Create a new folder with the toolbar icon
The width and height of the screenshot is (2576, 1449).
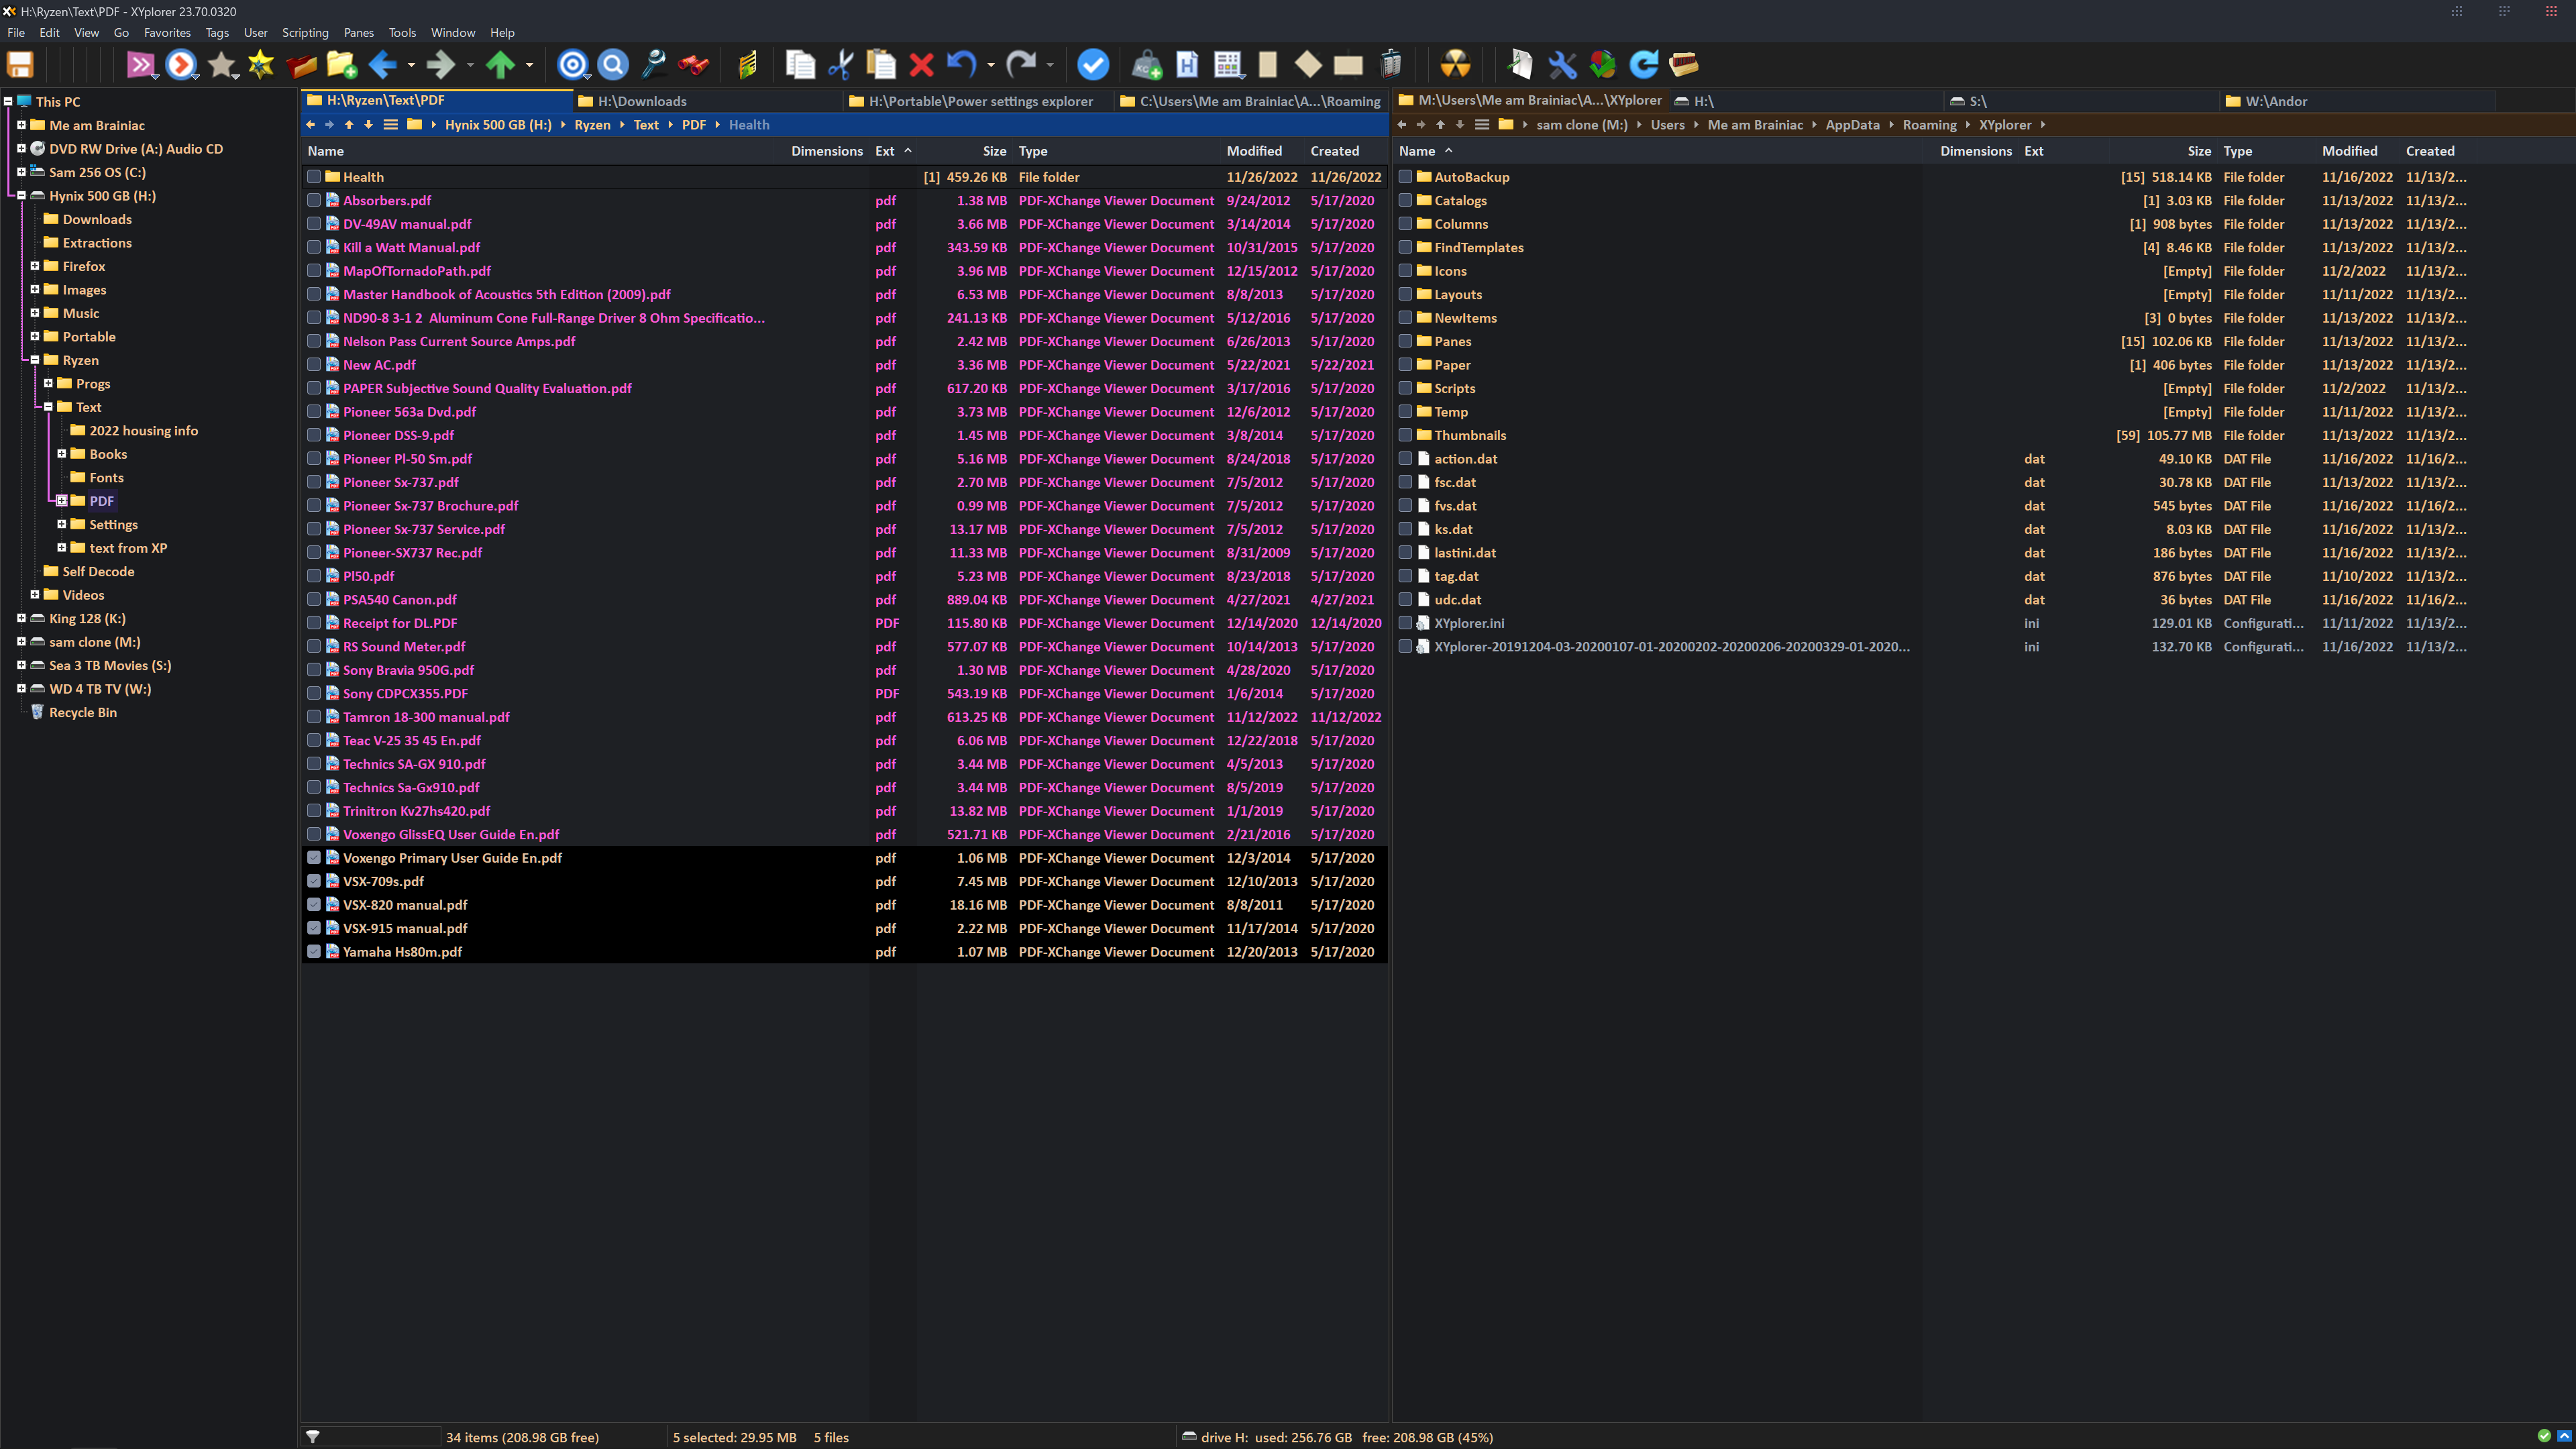pos(341,65)
